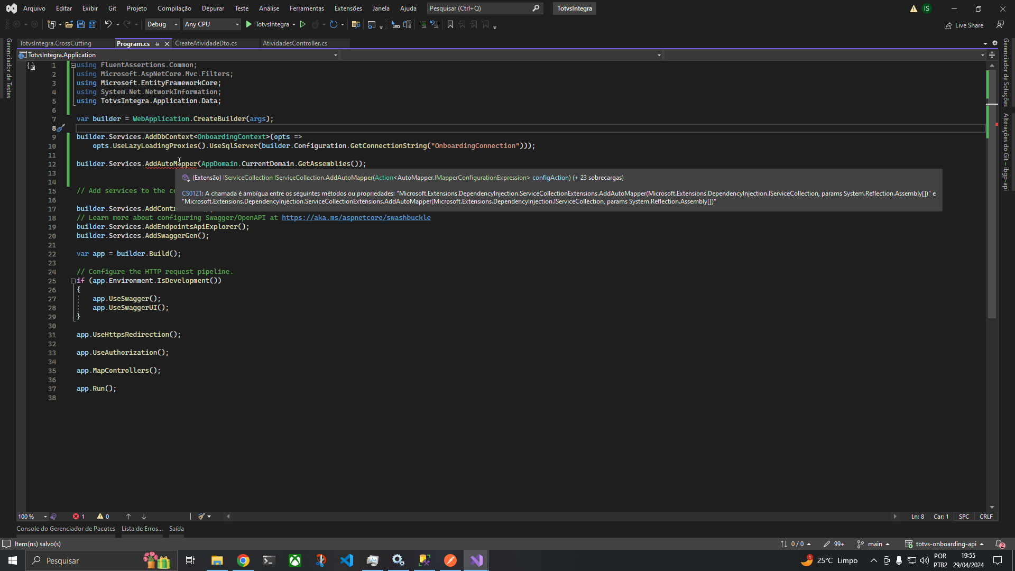Click the code cleanup broom icon
The width and height of the screenshot is (1015, 571).
[201, 517]
